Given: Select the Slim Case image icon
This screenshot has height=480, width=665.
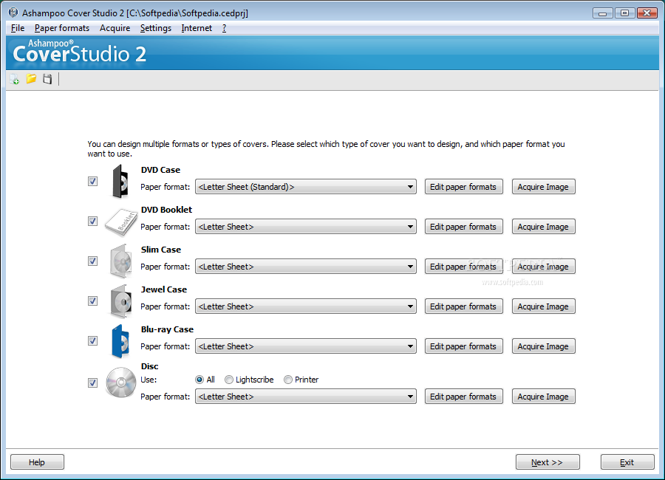Looking at the screenshot, I should [x=120, y=261].
